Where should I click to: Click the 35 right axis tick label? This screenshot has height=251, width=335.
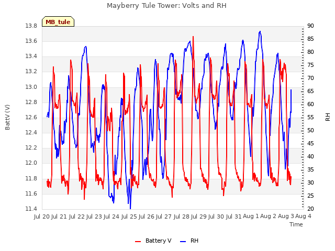(310, 169)
